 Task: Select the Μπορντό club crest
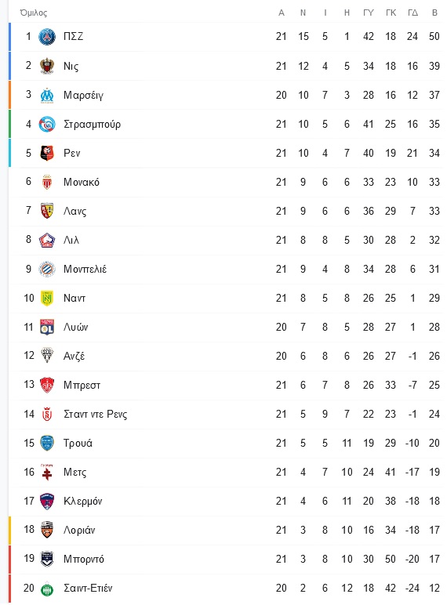point(47,559)
